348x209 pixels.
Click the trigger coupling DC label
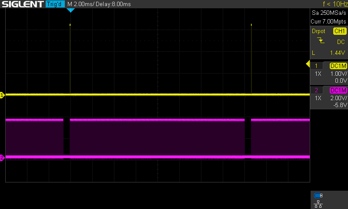point(341,42)
